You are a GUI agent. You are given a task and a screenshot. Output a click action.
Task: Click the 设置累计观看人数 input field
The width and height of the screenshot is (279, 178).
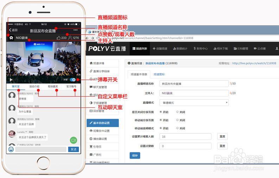coord(185,137)
